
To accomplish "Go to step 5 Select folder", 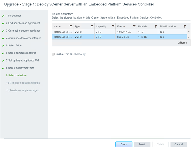I will click(14, 46).
